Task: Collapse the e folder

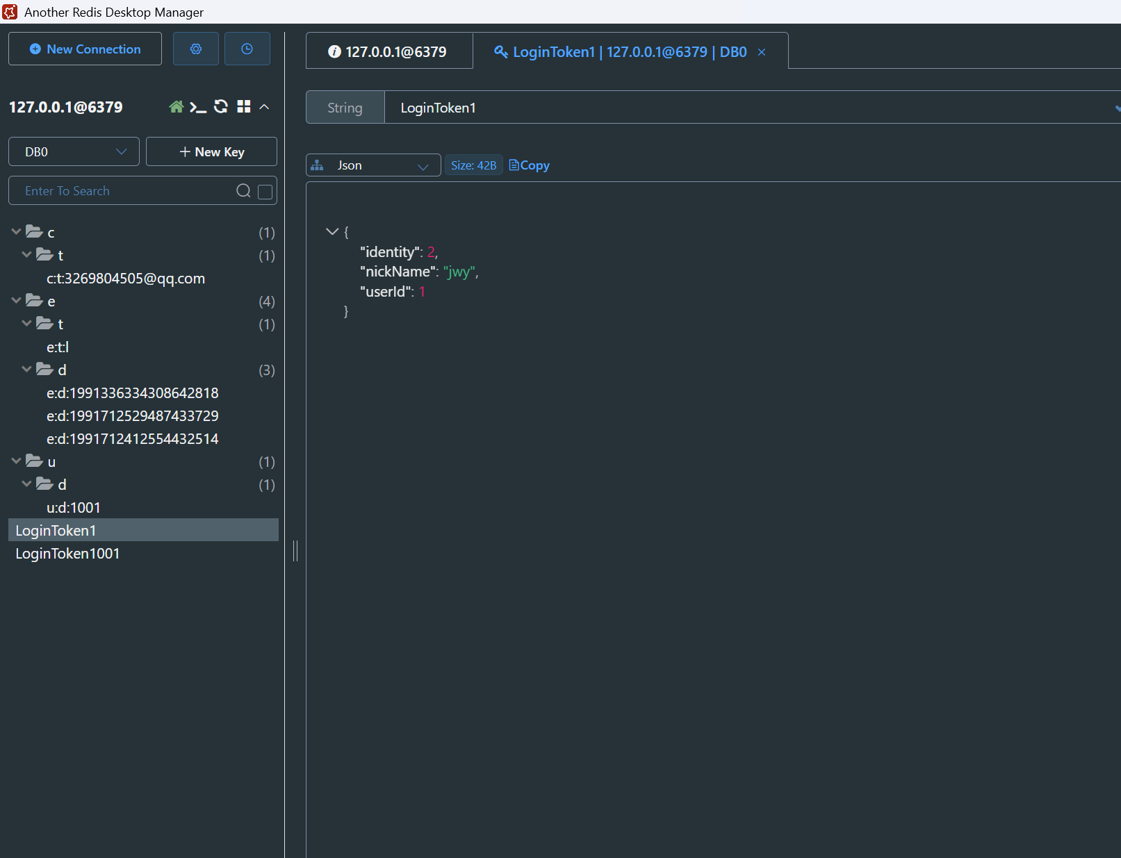Action: (17, 300)
